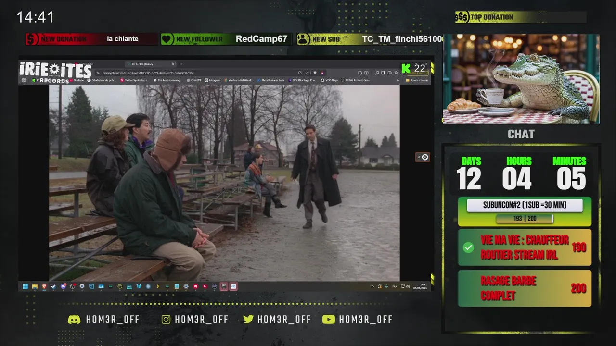
Task: Open The best streaming bookmark
Action: coord(167,80)
